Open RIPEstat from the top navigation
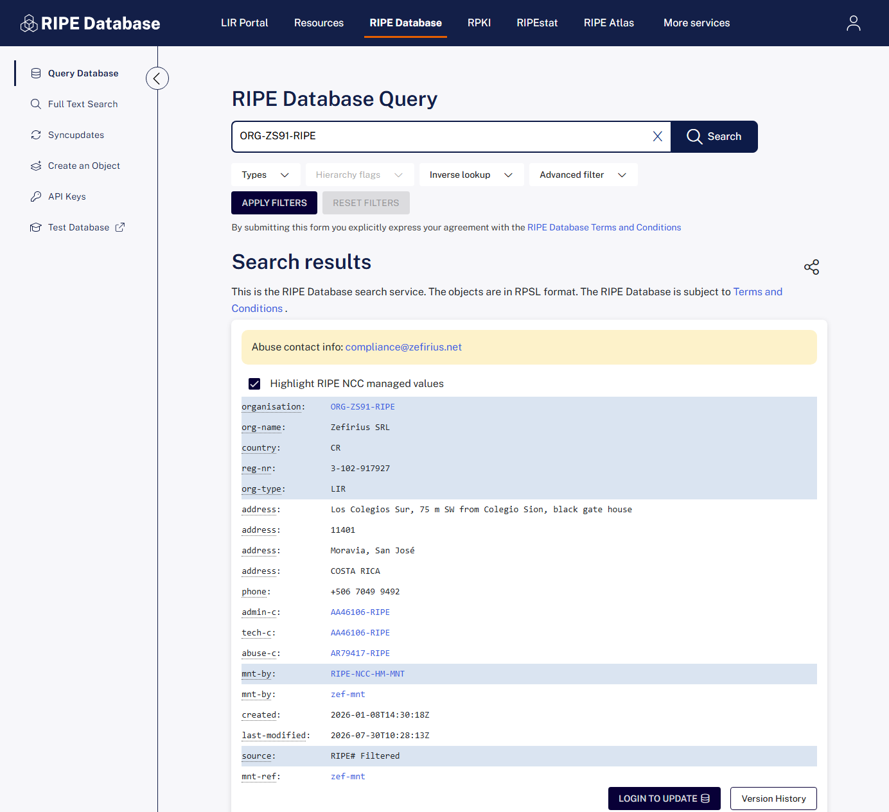The width and height of the screenshot is (889, 812). click(x=537, y=23)
